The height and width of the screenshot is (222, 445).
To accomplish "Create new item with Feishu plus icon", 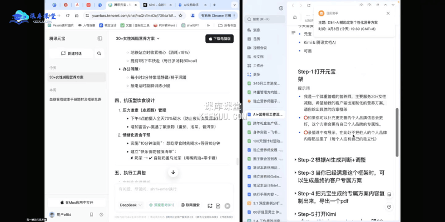I will click(x=281, y=8).
